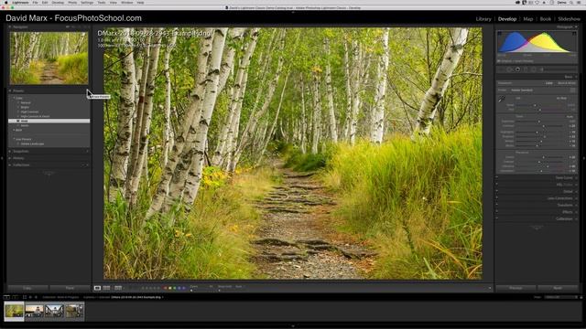Apply the Sedate Landscape user preset
The height and width of the screenshot is (329, 586).
pyautogui.click(x=32, y=144)
